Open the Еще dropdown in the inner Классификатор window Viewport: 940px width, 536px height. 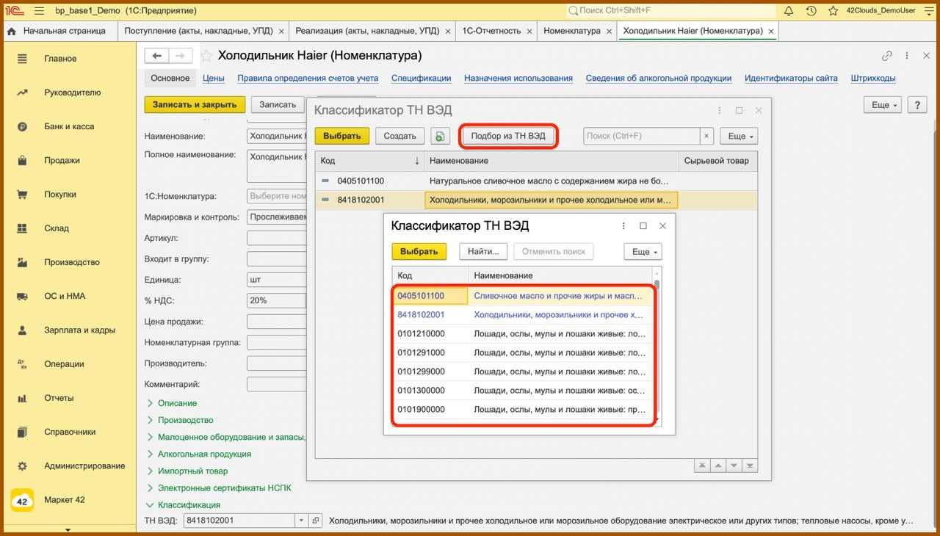(x=643, y=252)
